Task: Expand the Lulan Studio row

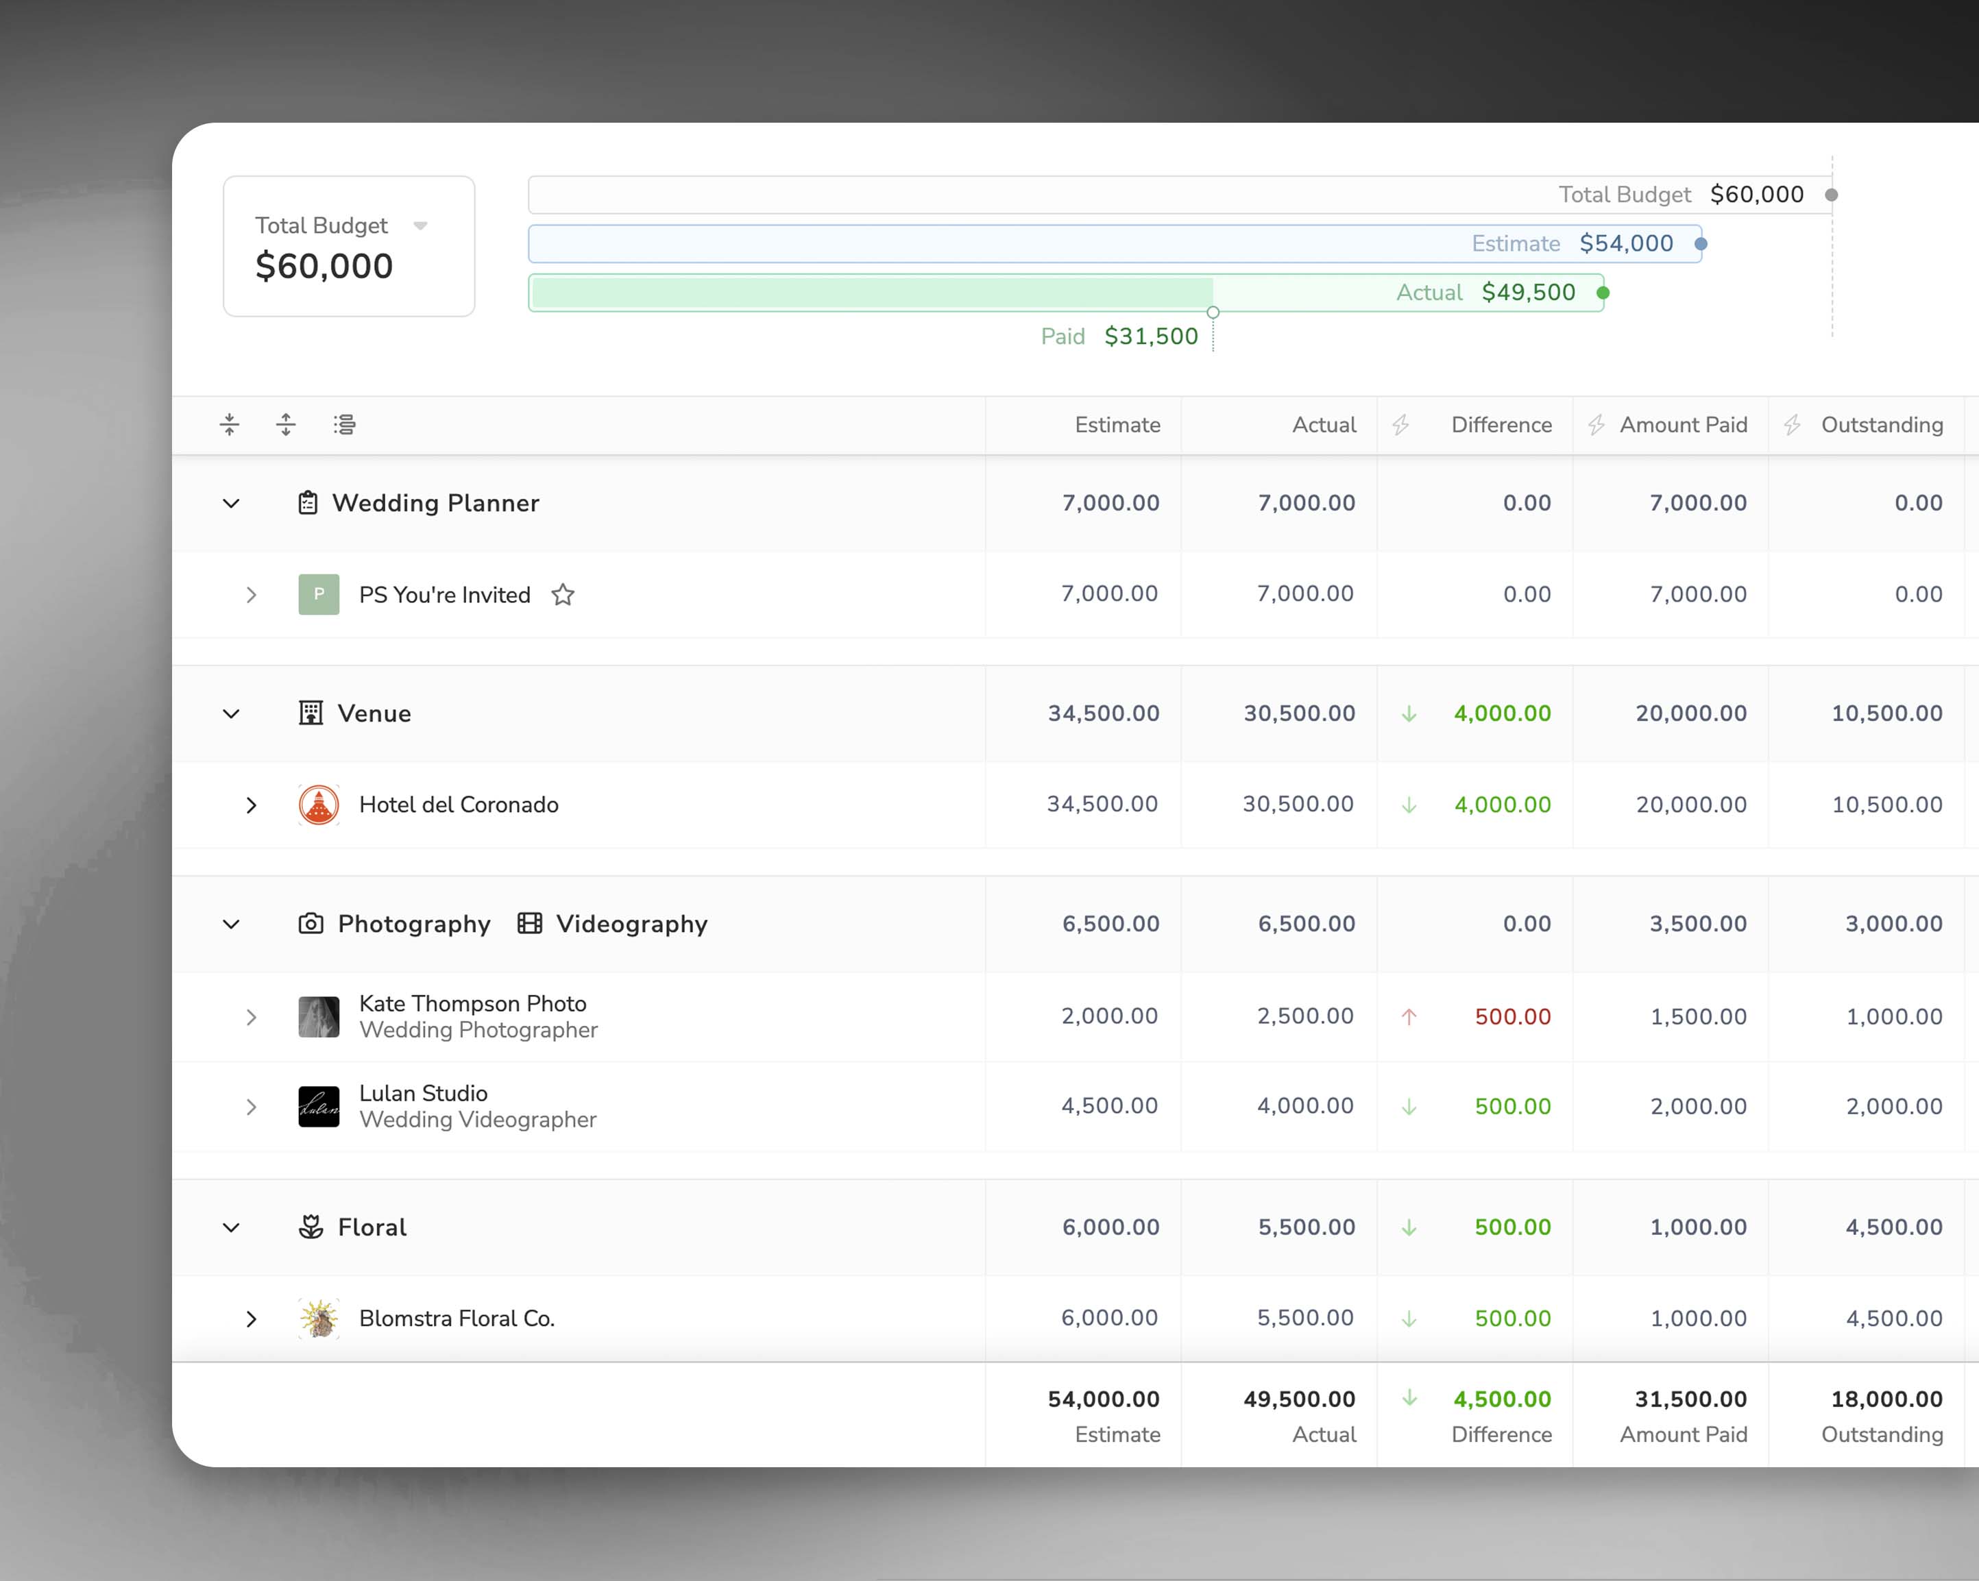Action: tap(252, 1107)
